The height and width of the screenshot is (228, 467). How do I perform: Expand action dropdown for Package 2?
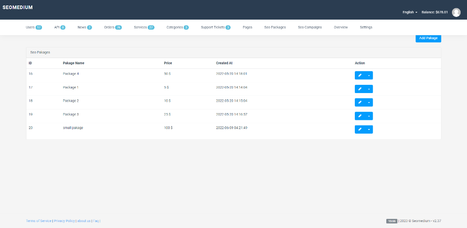369,103
